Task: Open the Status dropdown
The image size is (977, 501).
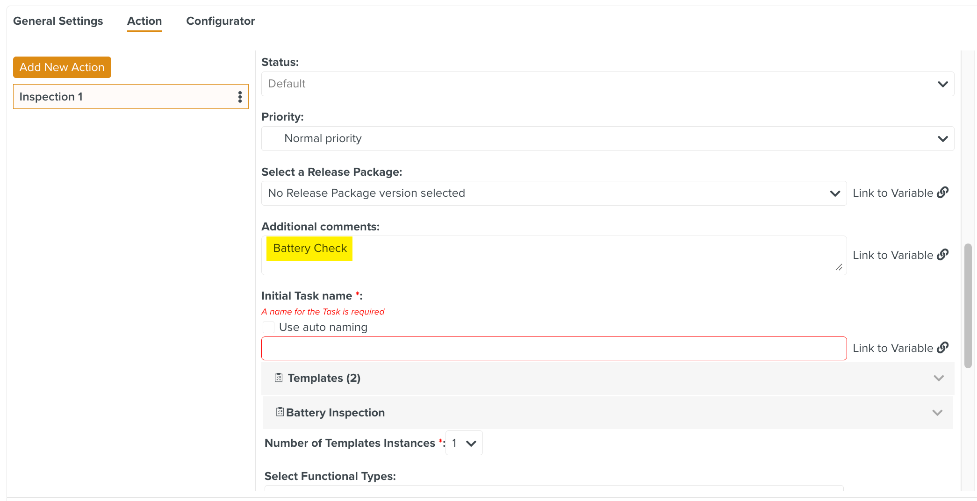Action: click(x=607, y=84)
